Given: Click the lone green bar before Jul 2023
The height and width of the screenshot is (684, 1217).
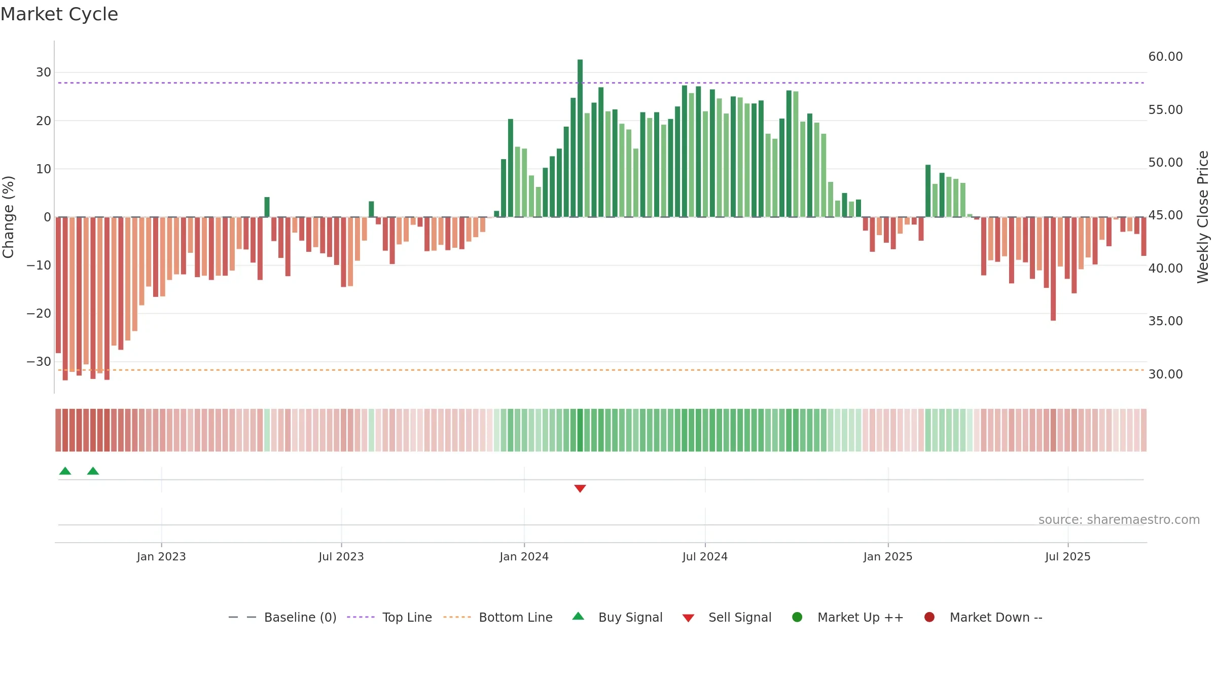Looking at the screenshot, I should 267,207.
